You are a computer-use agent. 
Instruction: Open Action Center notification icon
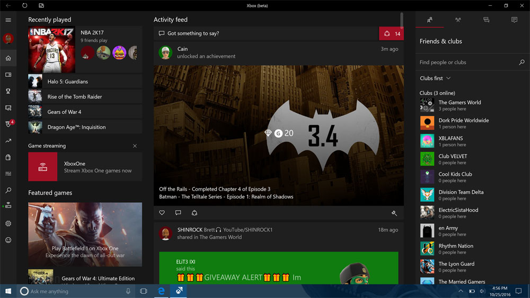click(x=518, y=291)
